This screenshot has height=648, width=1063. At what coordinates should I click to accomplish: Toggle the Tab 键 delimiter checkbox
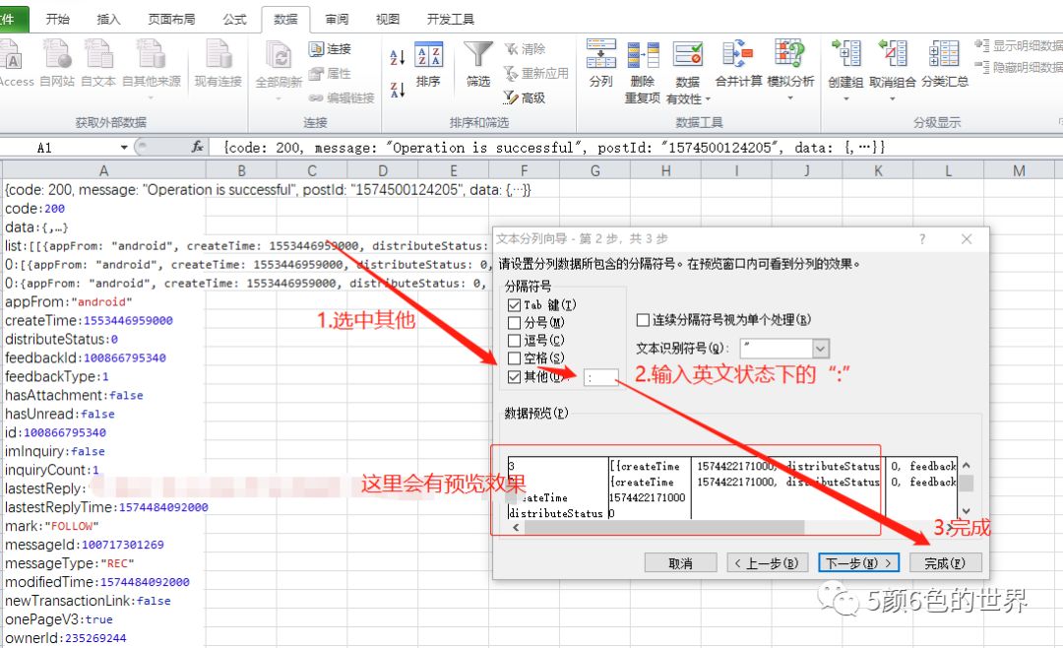pyautogui.click(x=514, y=305)
